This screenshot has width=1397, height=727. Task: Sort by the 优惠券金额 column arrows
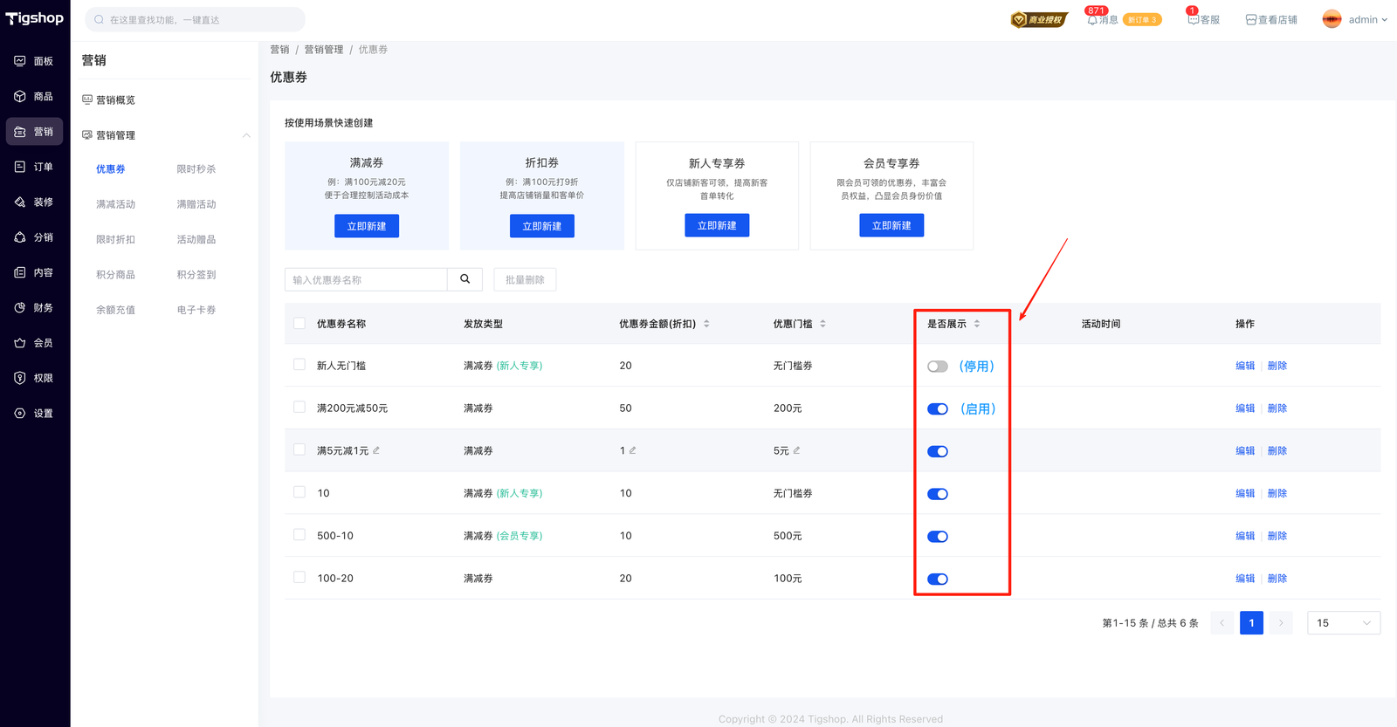coord(706,324)
